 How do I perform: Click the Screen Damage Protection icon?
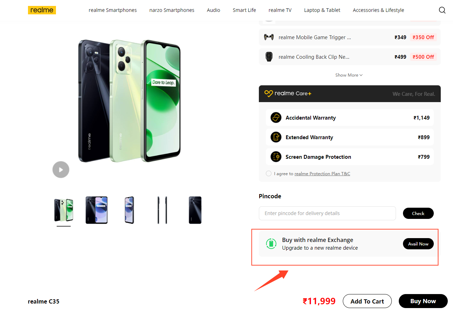276,157
